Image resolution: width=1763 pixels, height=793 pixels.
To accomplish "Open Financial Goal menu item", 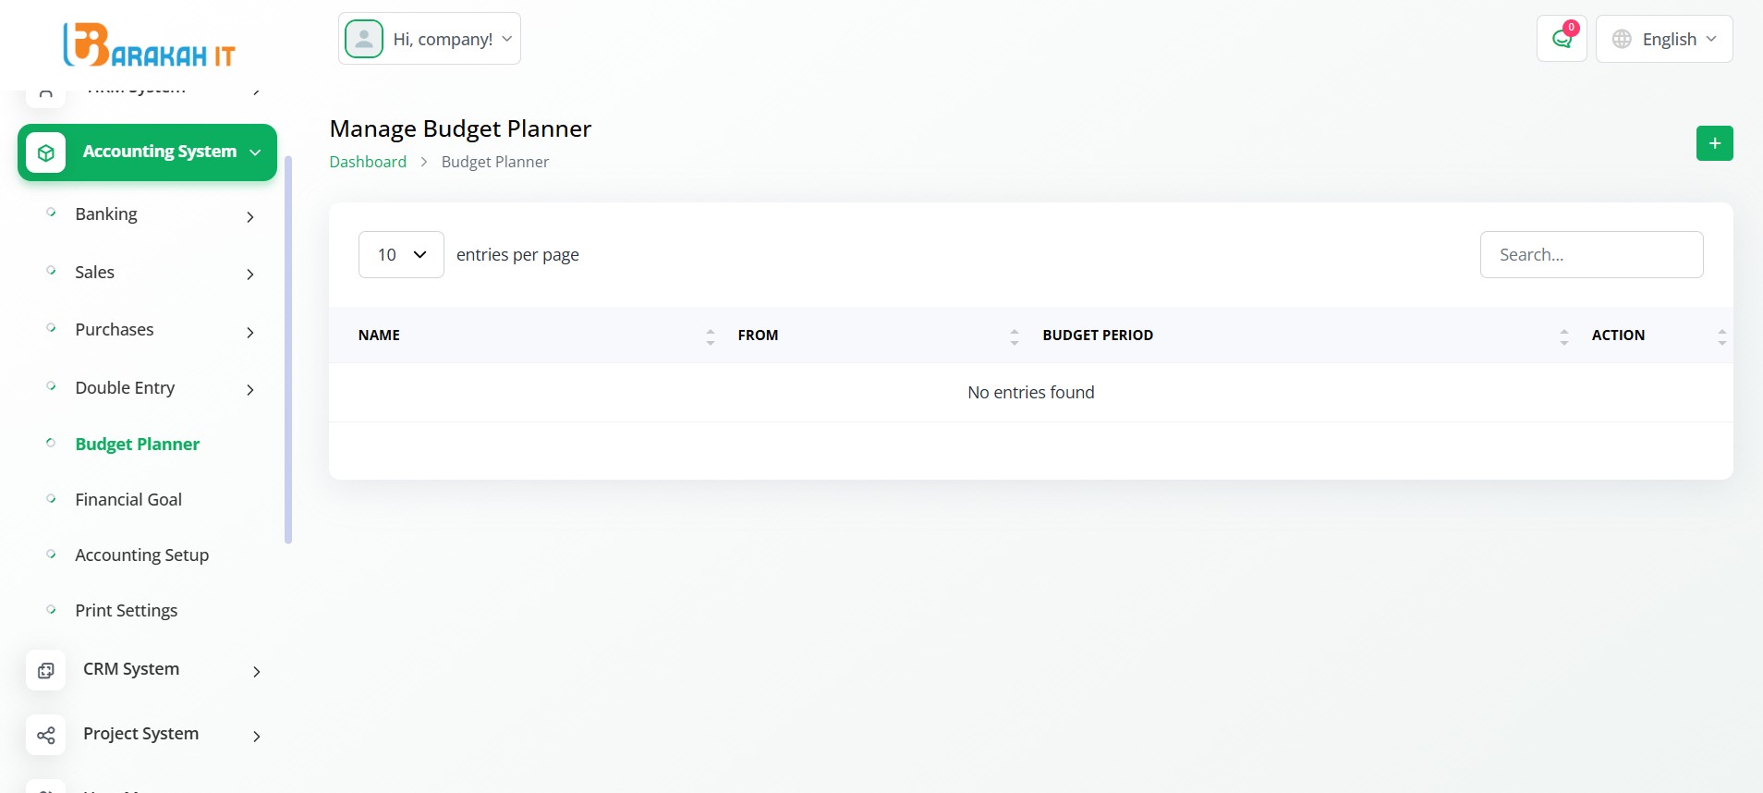I will (128, 499).
